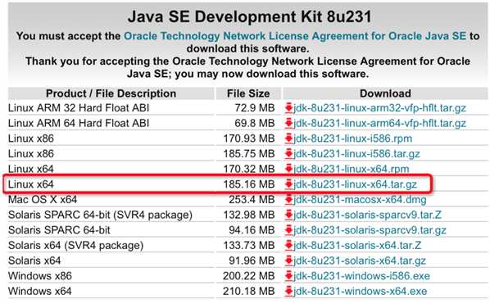Click download arrow icon beside jdk-8u231-windows-x64.exe

[288, 292]
